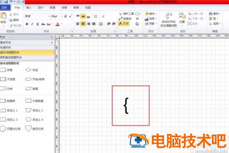The image size is (229, 153).
Task: Click the red font color A swatch
Action: [57, 24]
